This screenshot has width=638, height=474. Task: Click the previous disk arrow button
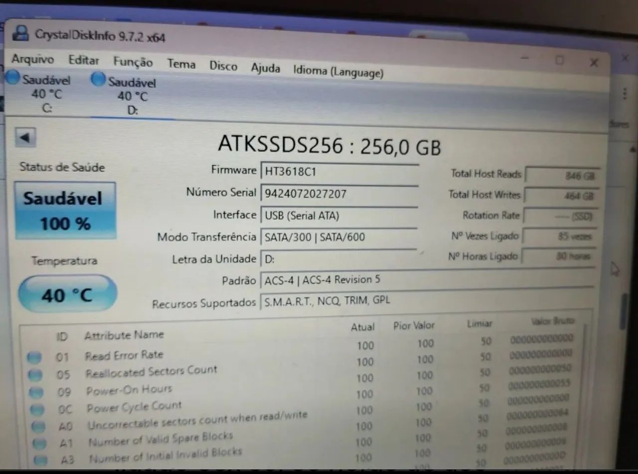click(25, 137)
